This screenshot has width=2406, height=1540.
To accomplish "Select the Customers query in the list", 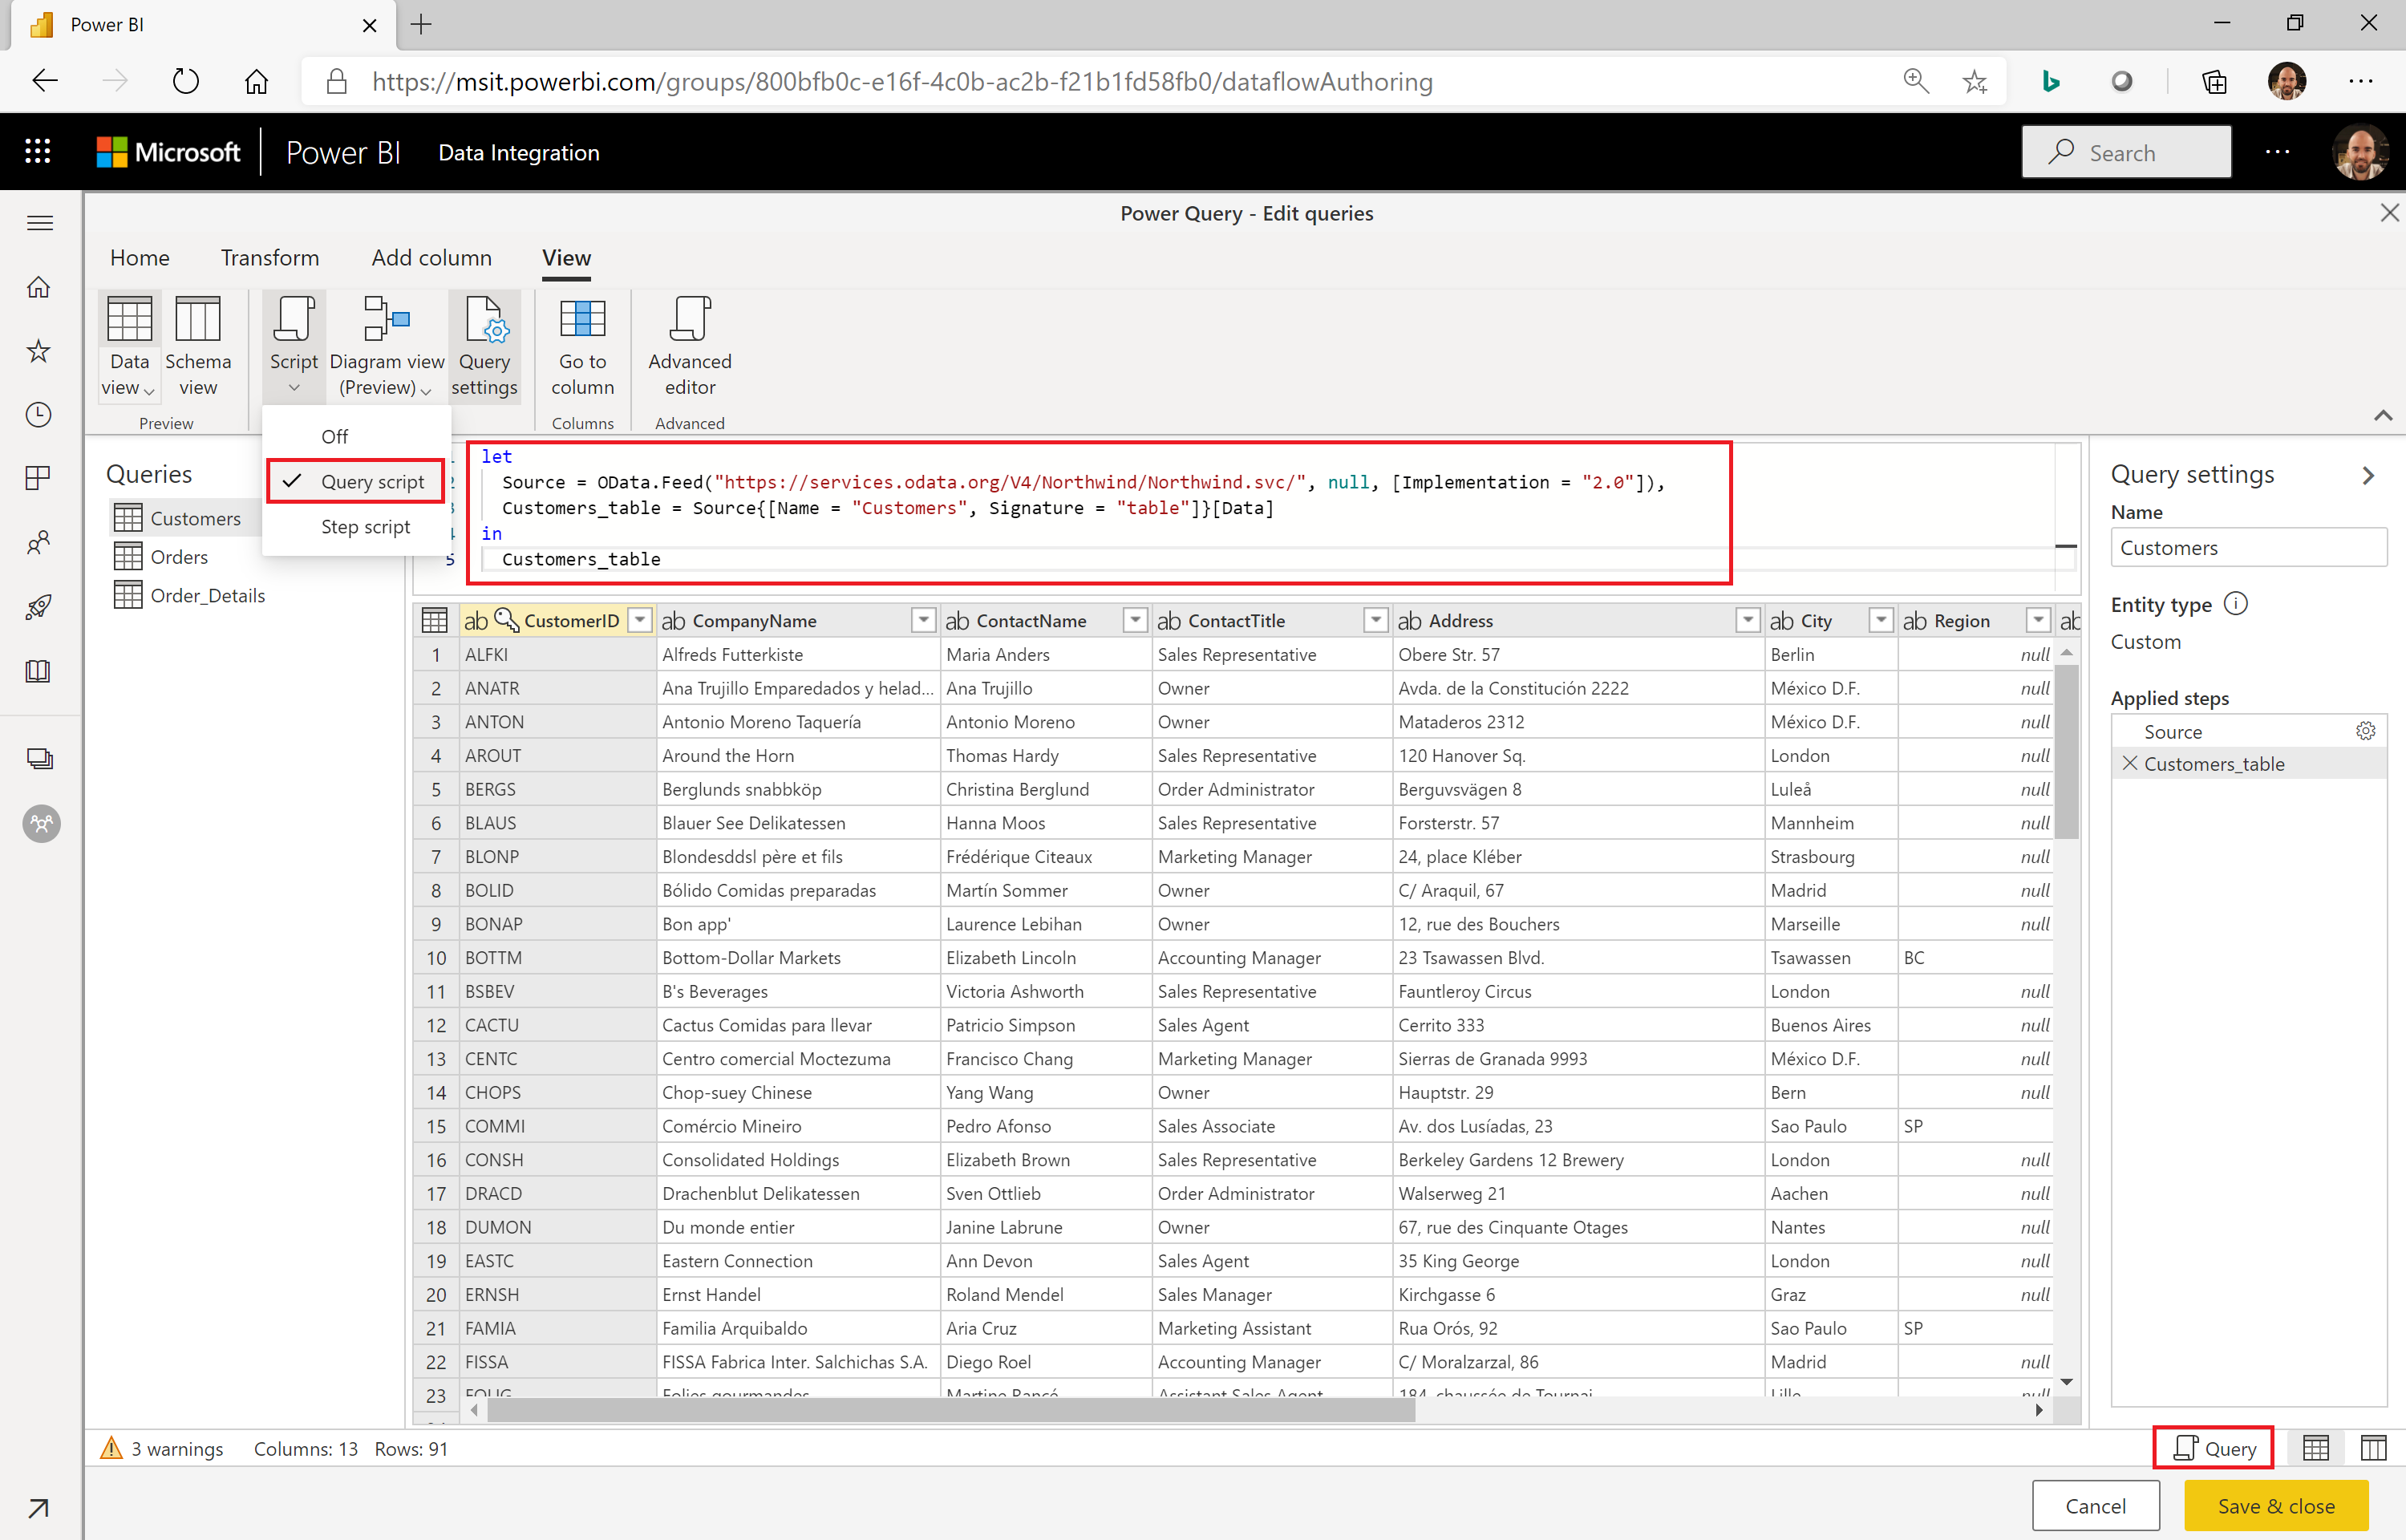I will 186,518.
